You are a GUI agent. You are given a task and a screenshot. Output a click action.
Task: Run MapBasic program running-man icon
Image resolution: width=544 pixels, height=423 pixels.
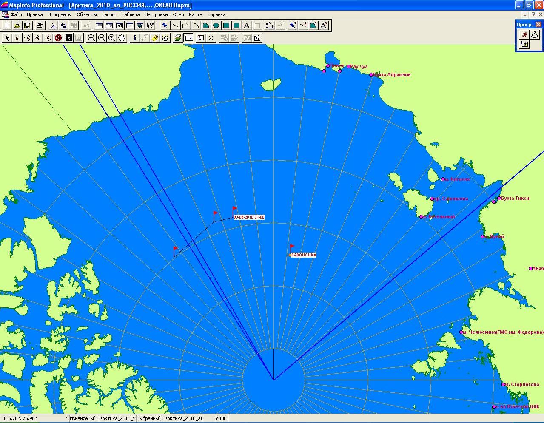coord(524,35)
